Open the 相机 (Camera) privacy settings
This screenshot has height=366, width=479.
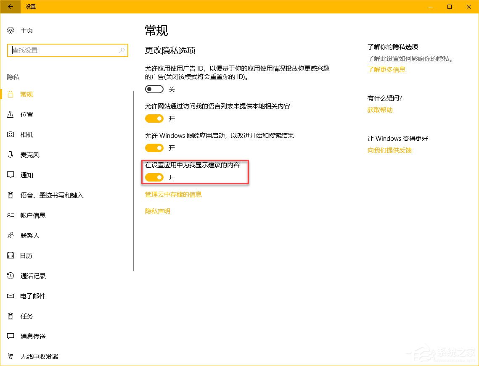coord(26,134)
